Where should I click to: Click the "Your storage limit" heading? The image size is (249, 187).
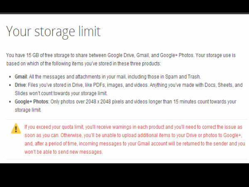tap(54, 32)
